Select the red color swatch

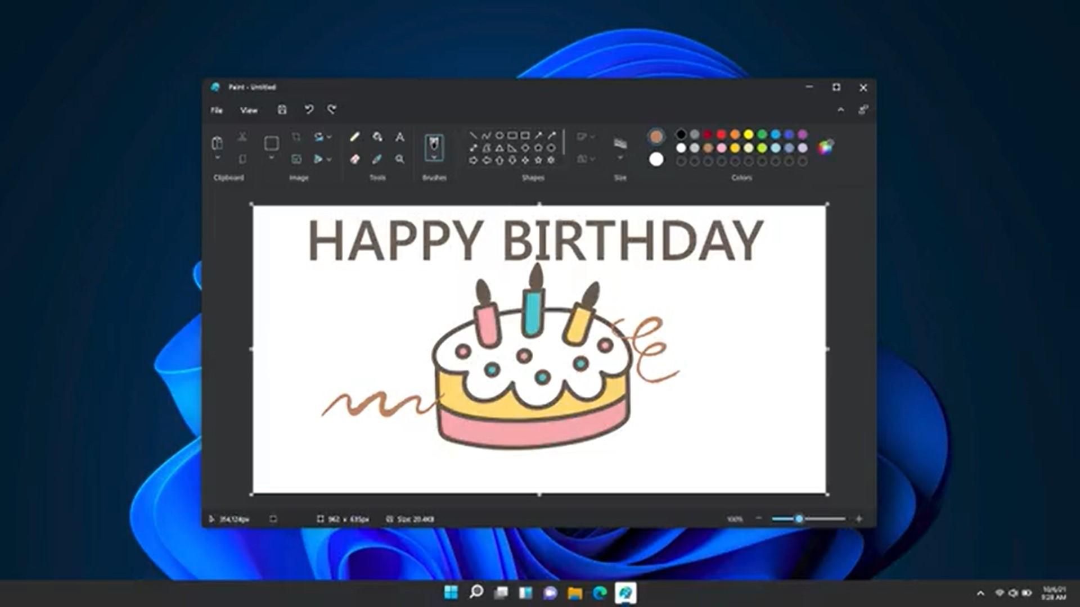tap(721, 135)
